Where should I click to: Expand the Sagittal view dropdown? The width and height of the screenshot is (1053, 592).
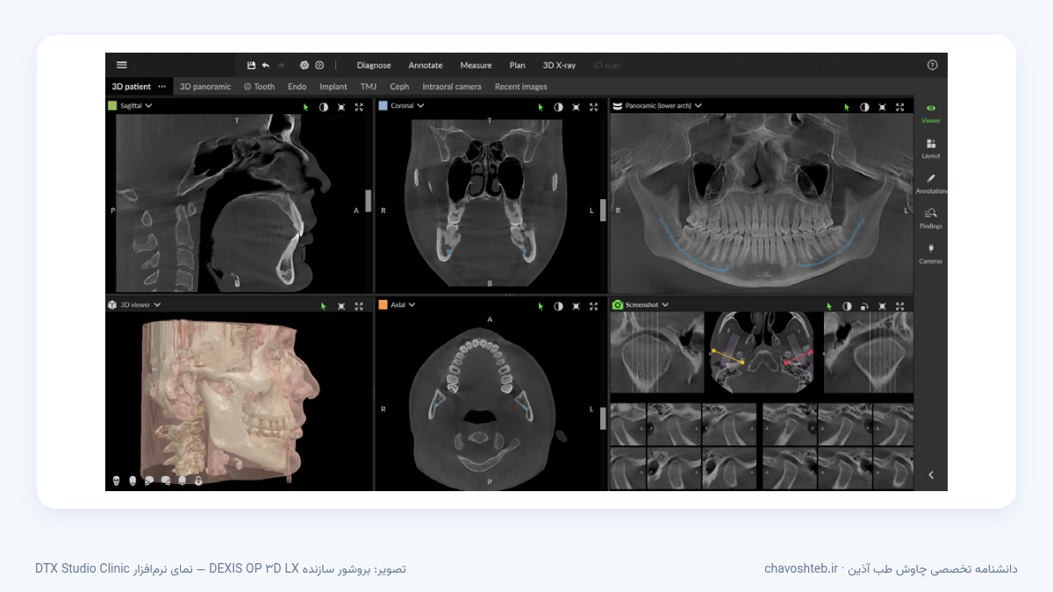148,106
